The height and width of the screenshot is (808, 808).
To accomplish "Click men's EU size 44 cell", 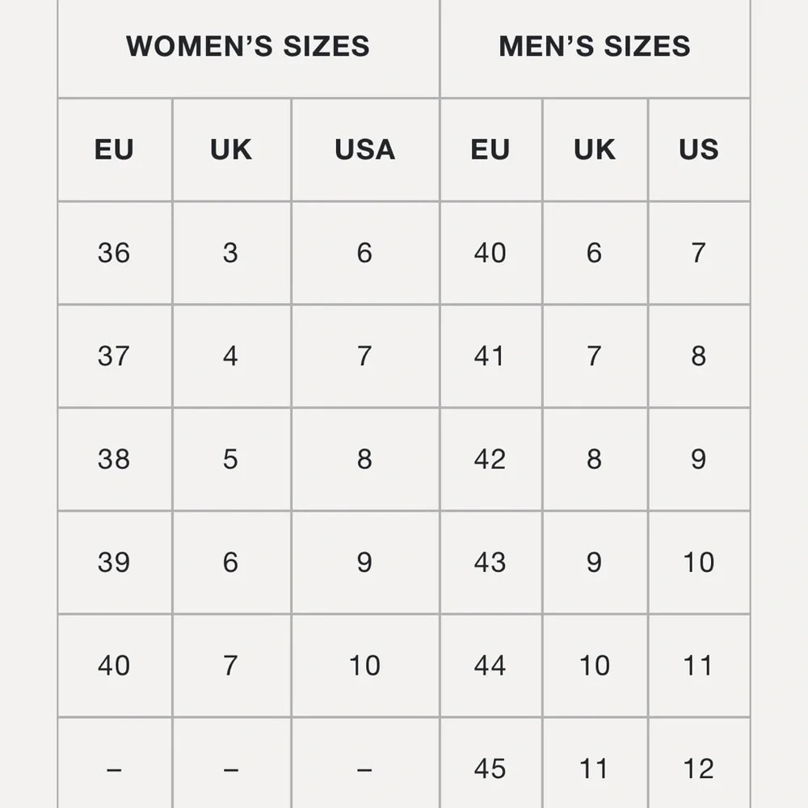I will pyautogui.click(x=490, y=665).
